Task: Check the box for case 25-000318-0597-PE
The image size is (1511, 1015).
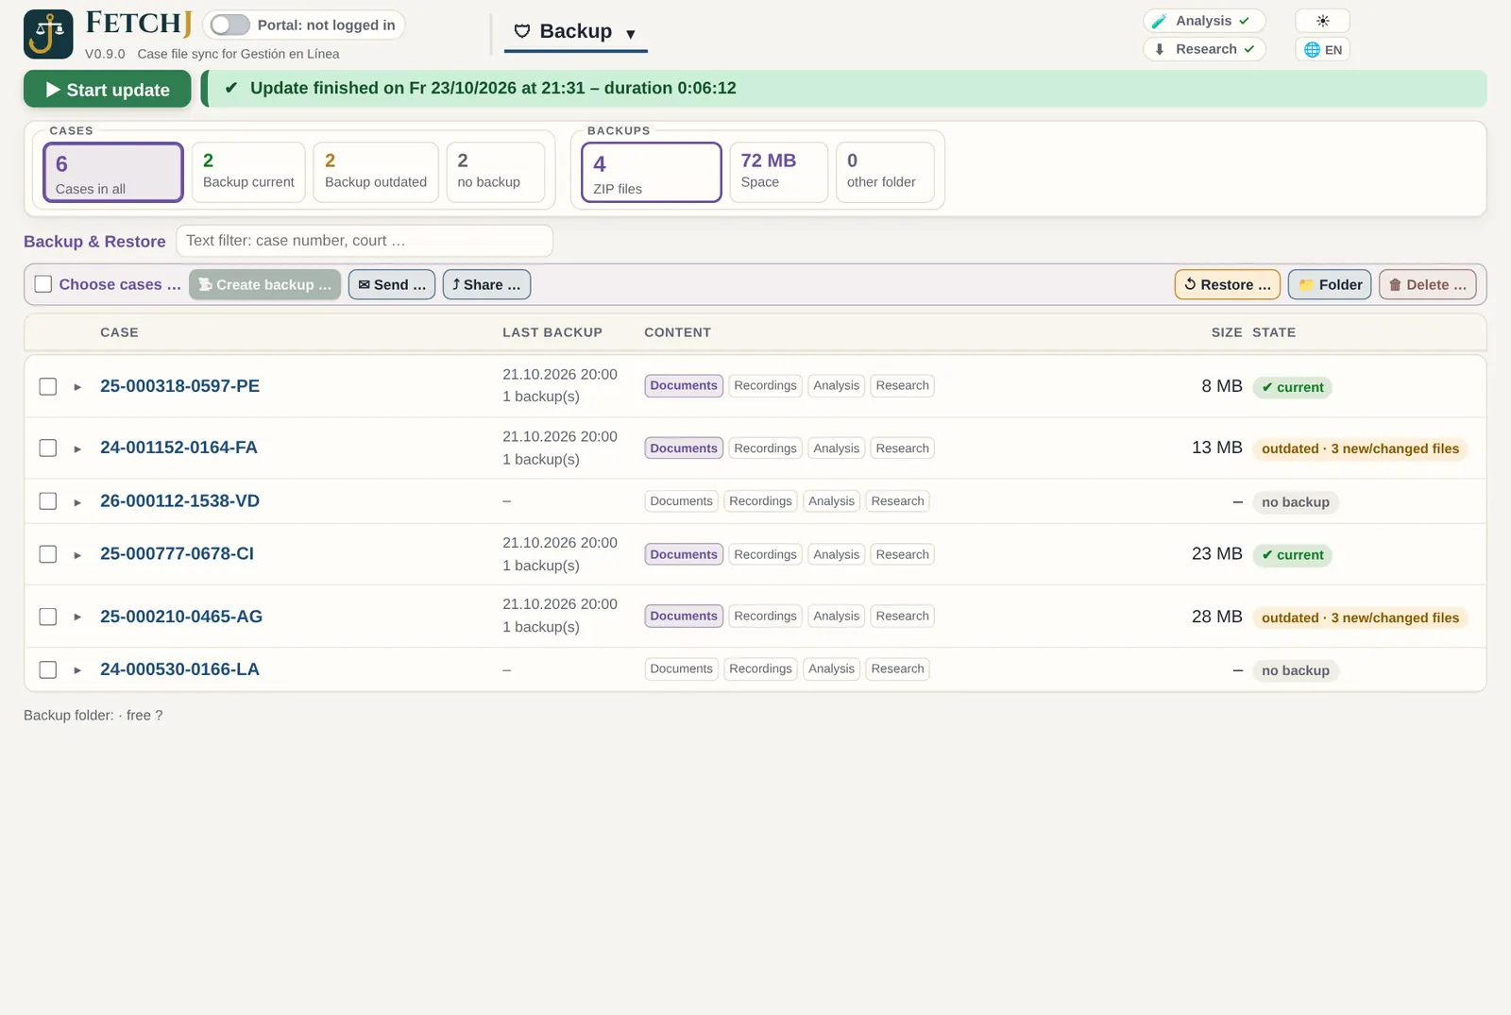Action: tap(48, 386)
